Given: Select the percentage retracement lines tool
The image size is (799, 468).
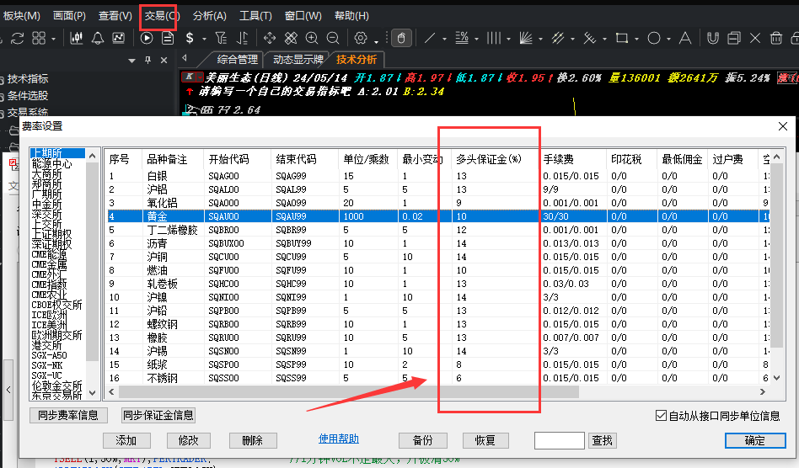Looking at the screenshot, I should pyautogui.click(x=462, y=38).
